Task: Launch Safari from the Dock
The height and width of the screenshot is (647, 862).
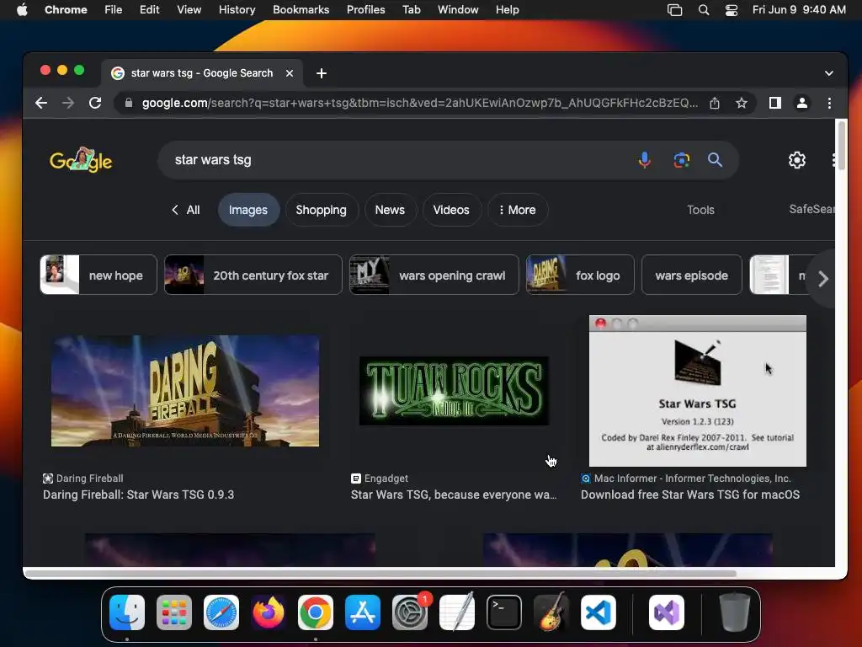Action: click(x=221, y=612)
